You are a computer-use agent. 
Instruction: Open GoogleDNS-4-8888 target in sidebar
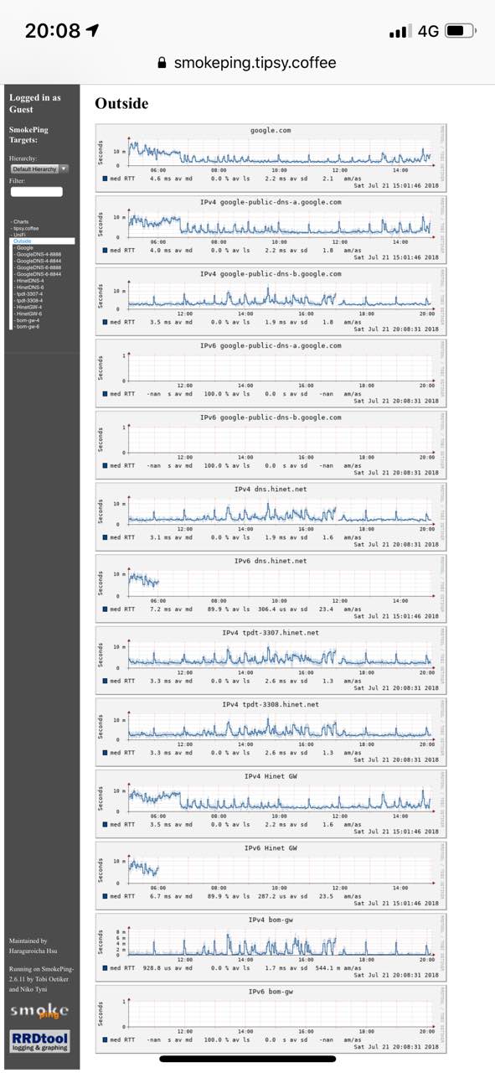click(x=39, y=254)
